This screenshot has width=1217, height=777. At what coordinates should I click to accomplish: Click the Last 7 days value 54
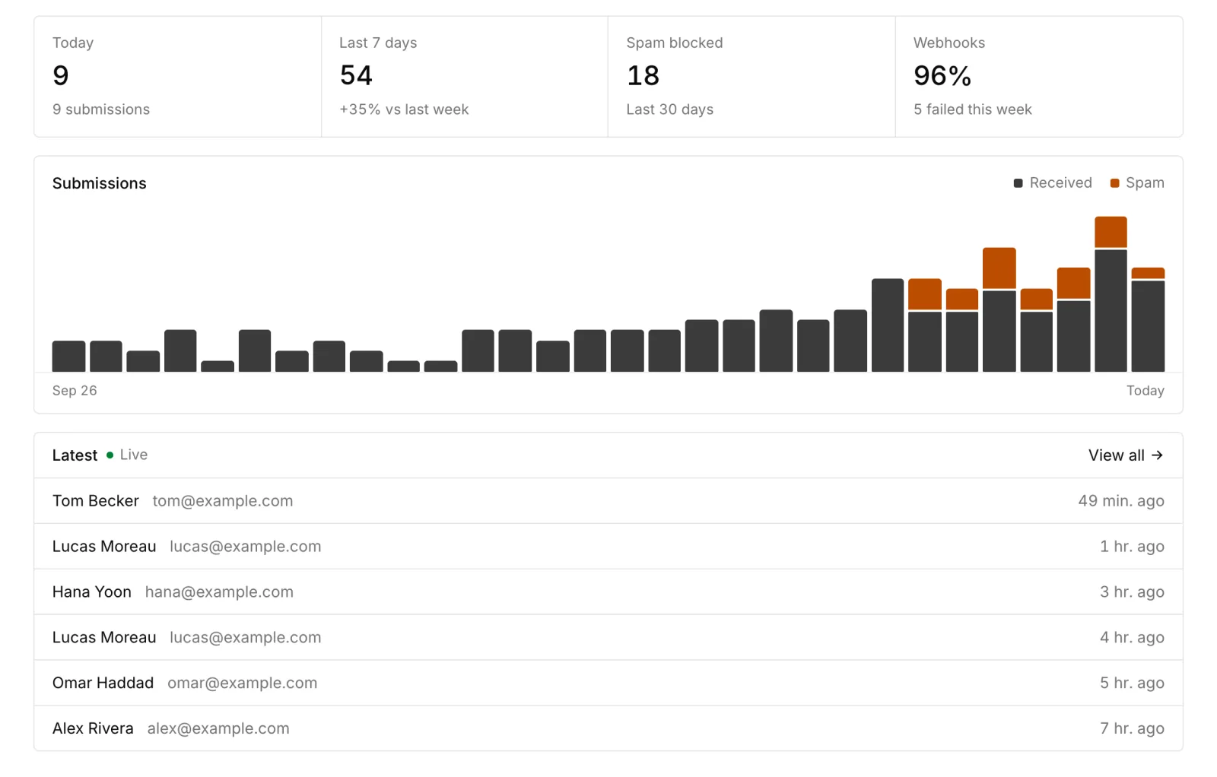(356, 75)
